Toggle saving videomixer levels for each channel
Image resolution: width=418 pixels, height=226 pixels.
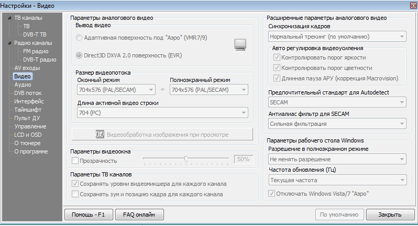[x=75, y=184]
